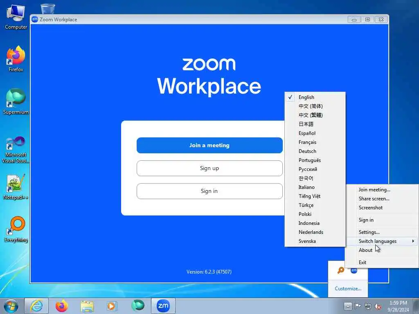Viewport: 419px width, 314px height.
Task: Click the Sign in button in Zoom window
Action: 209,191
